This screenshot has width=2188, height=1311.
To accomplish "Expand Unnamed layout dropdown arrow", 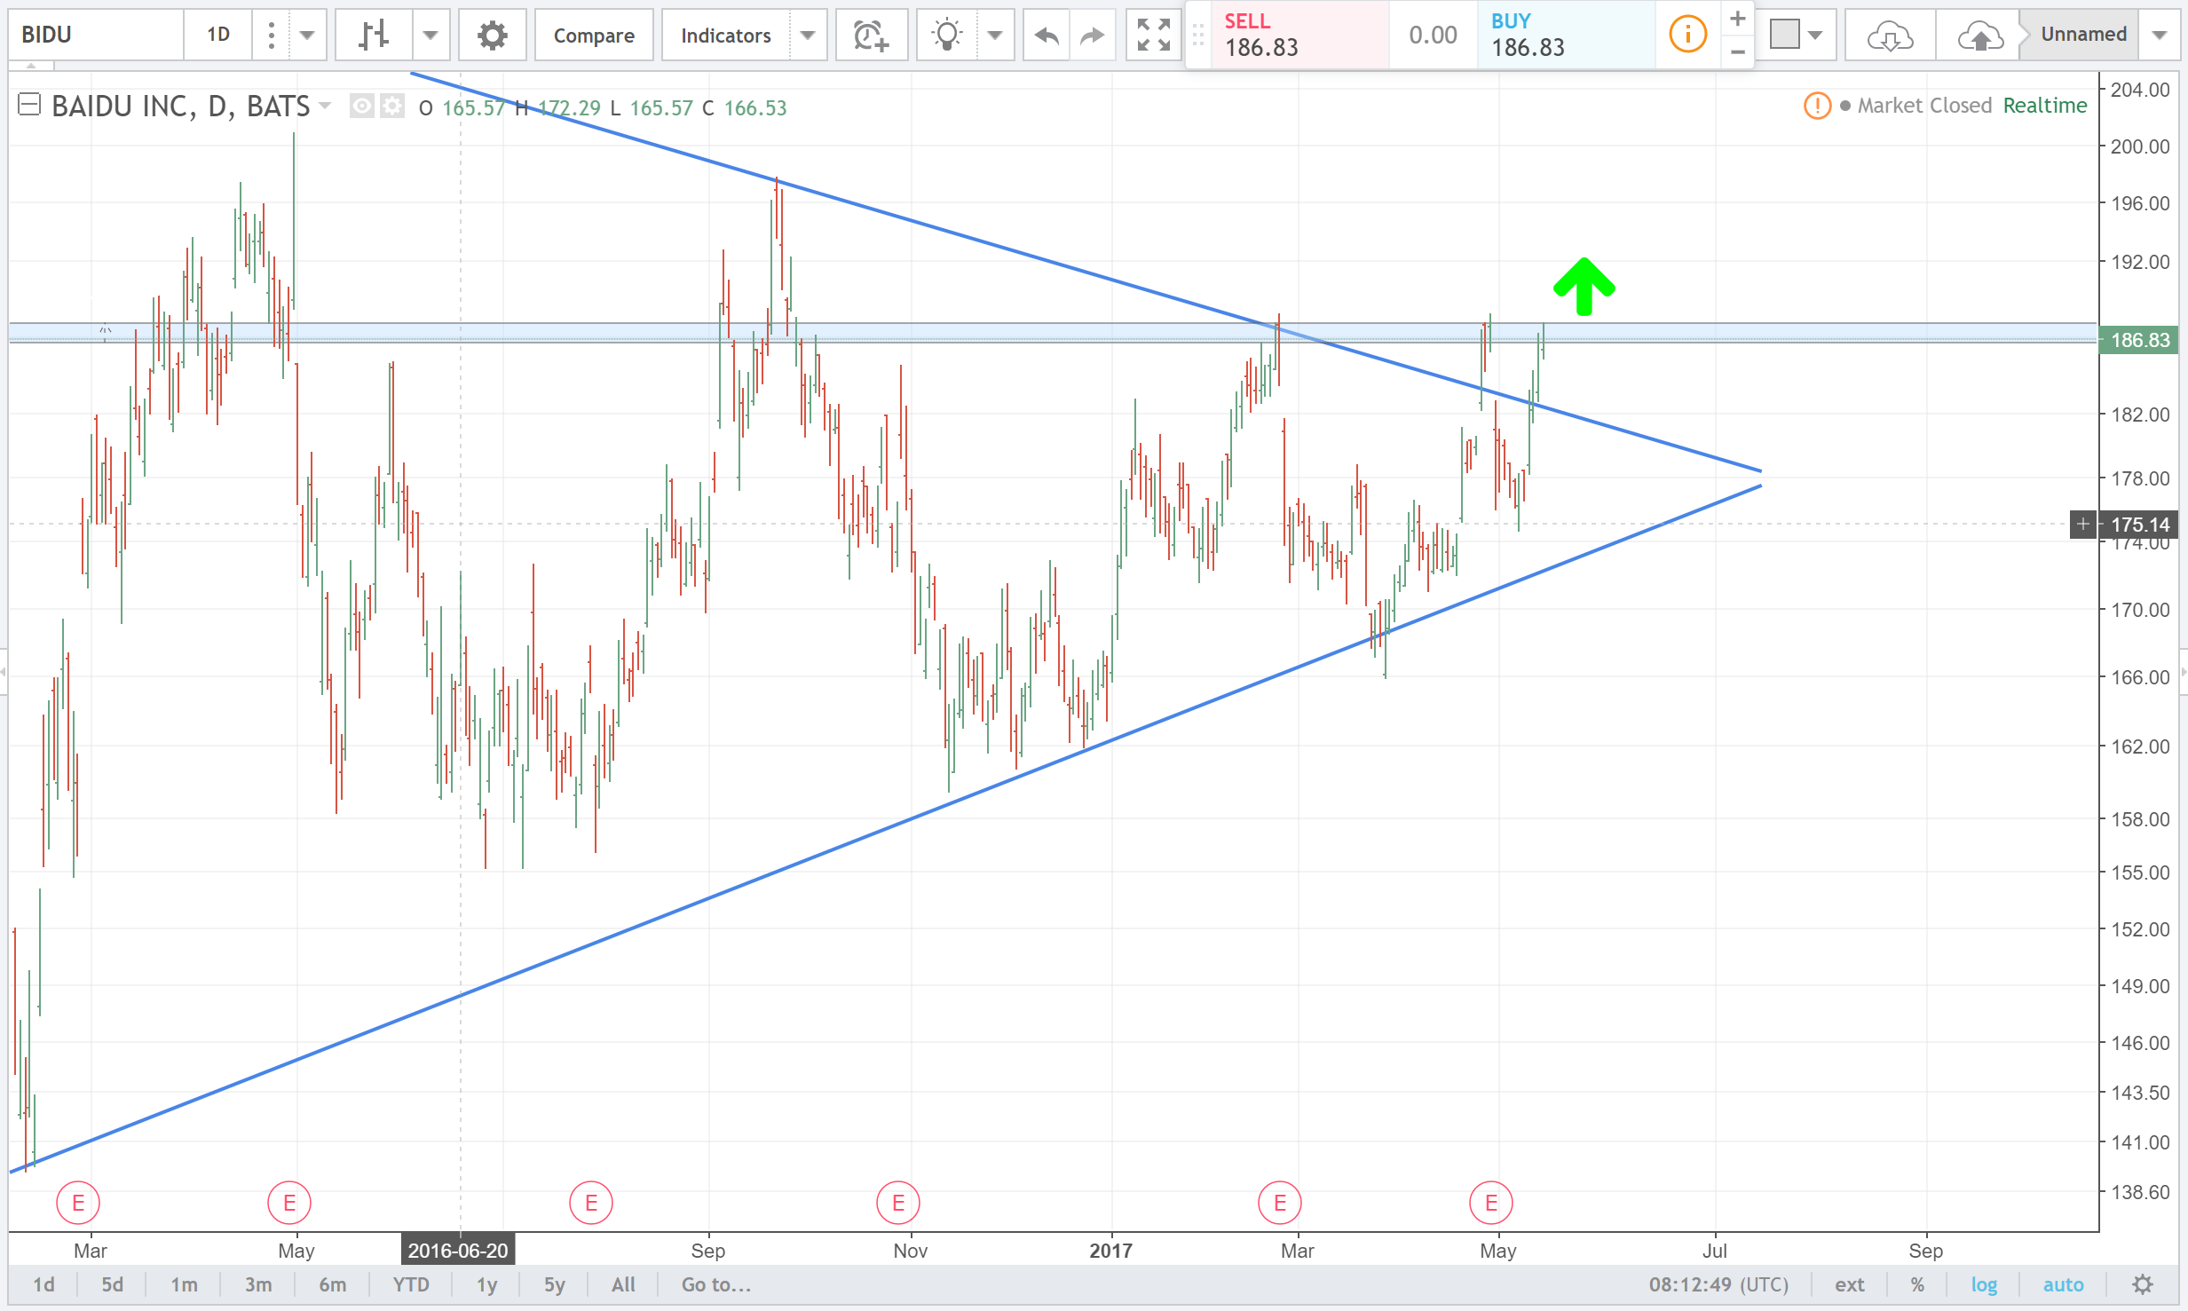I will click(2160, 36).
